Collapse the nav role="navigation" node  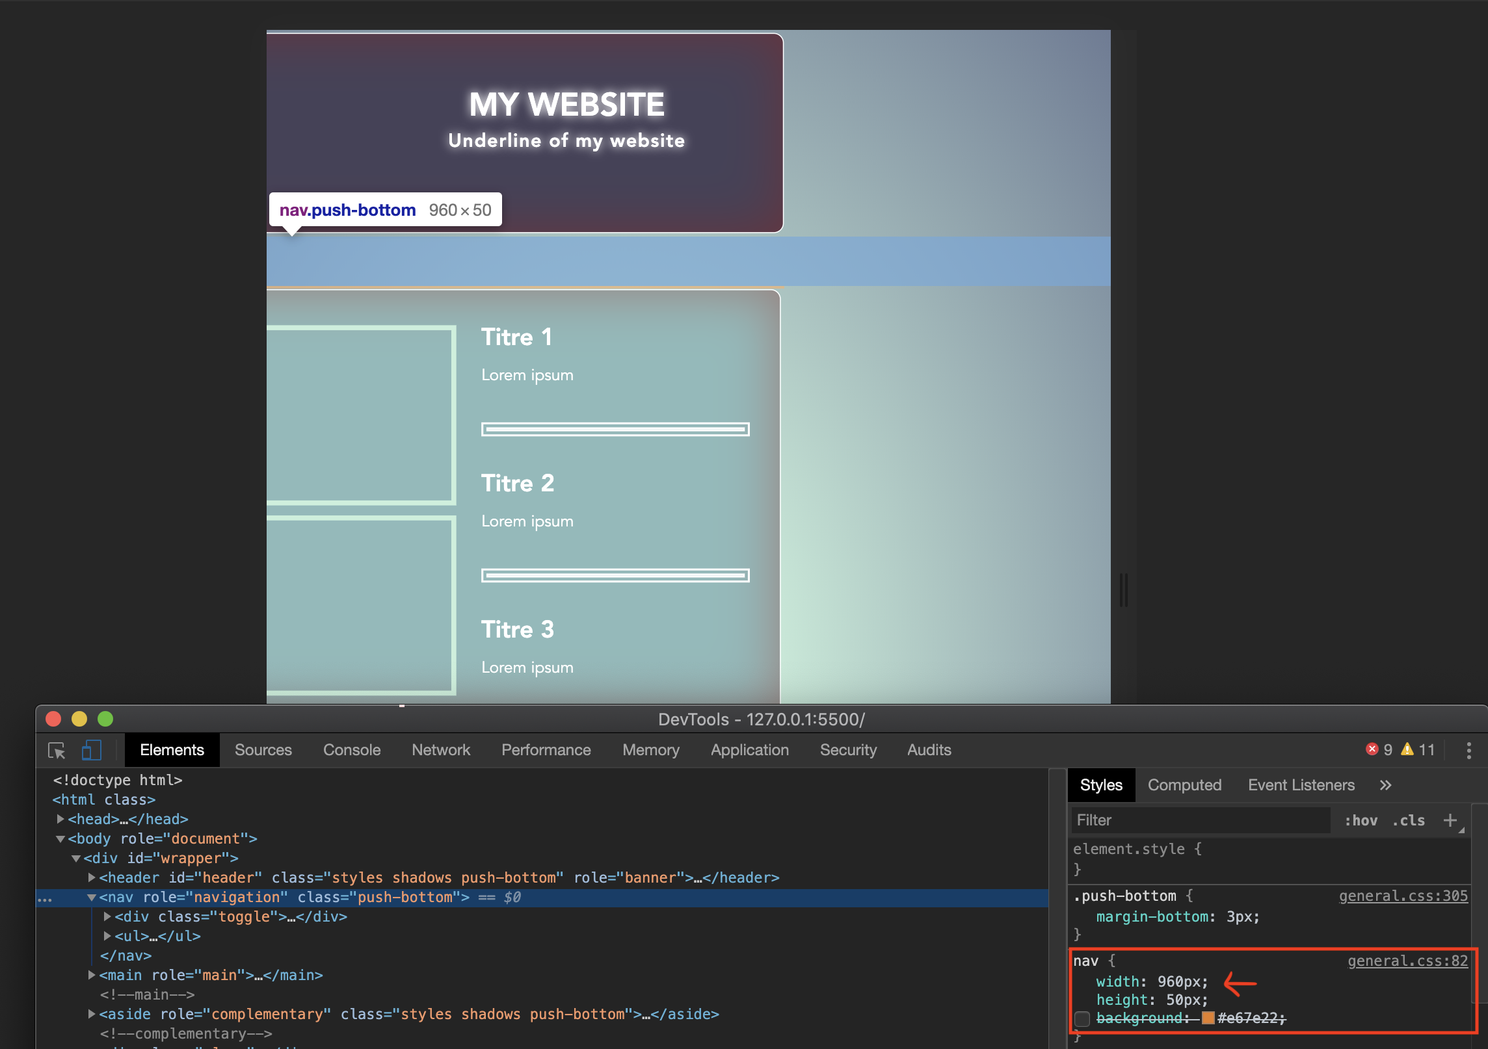tap(92, 898)
